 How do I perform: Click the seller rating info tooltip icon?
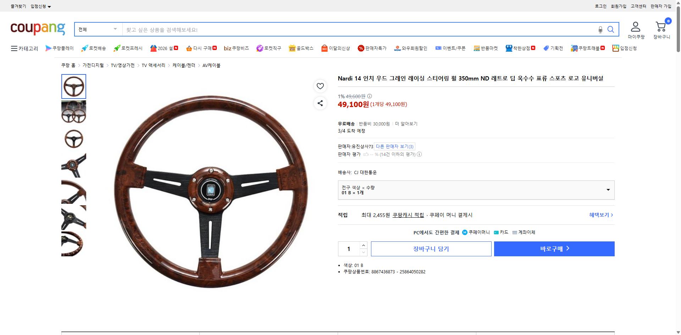pos(419,154)
